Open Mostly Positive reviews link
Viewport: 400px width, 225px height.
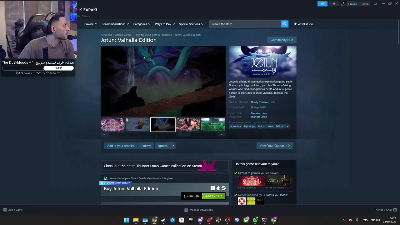259,102
